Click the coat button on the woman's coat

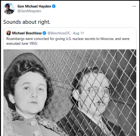pos(33,123)
